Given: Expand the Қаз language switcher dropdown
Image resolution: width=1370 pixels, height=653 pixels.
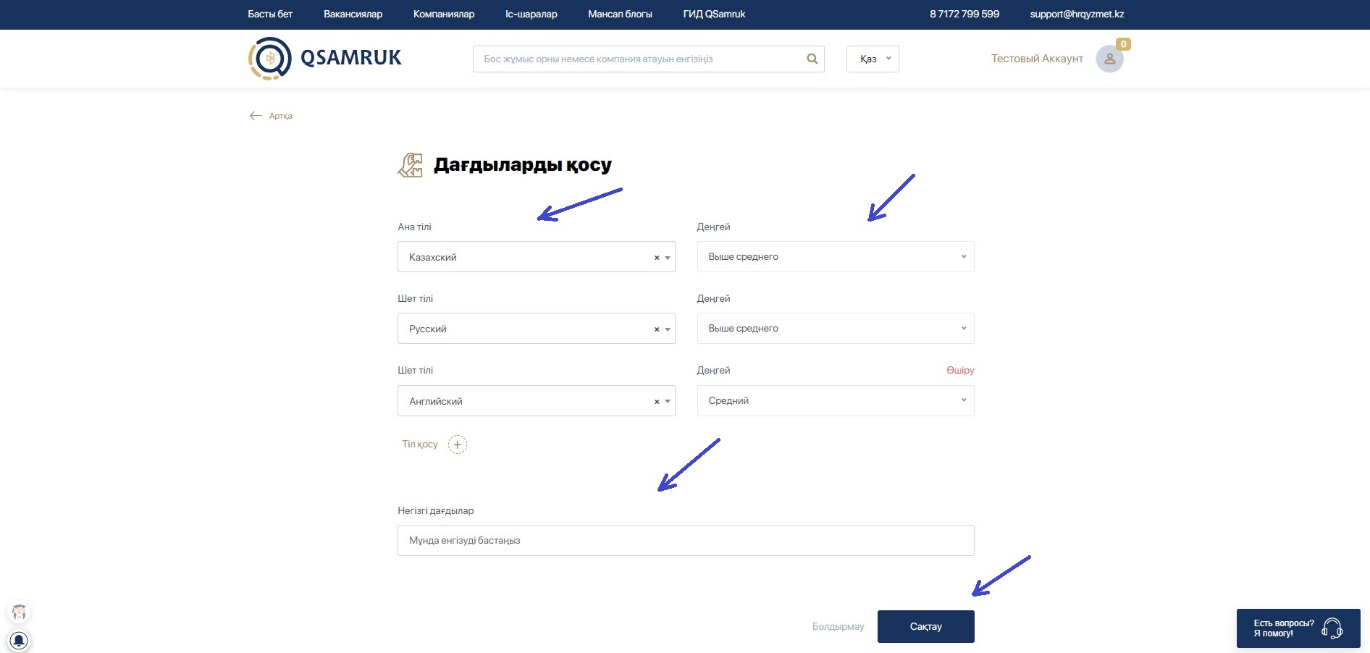Looking at the screenshot, I should (873, 59).
